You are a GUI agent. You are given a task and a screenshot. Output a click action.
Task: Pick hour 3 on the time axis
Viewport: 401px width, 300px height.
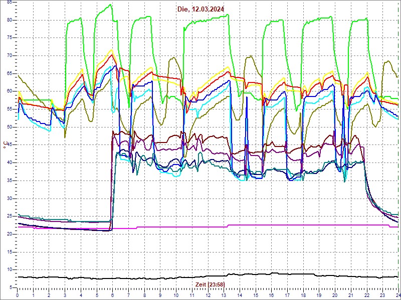(x=65, y=295)
